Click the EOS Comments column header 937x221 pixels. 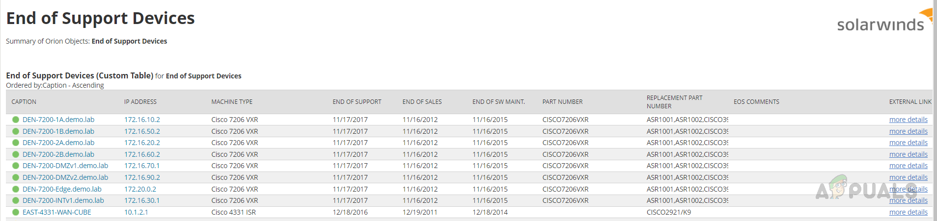[756, 102]
